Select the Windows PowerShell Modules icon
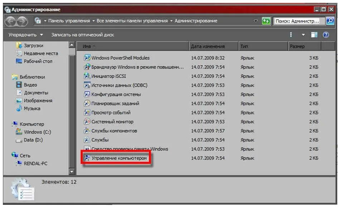Screen dimensions: 340x207 (87, 58)
